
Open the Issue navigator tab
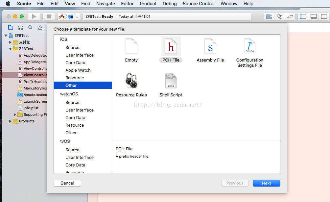coord(40,27)
